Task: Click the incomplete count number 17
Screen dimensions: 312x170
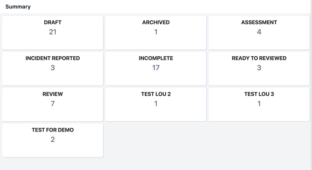Action: point(156,68)
